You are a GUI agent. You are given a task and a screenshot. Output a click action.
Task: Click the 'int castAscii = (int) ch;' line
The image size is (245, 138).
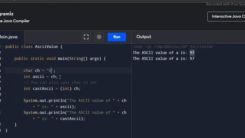pos(52,89)
